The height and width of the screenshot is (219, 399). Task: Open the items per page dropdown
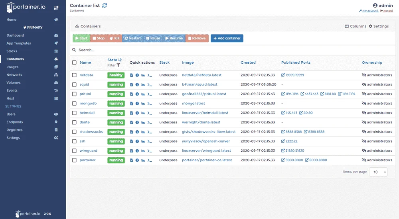[x=378, y=172]
